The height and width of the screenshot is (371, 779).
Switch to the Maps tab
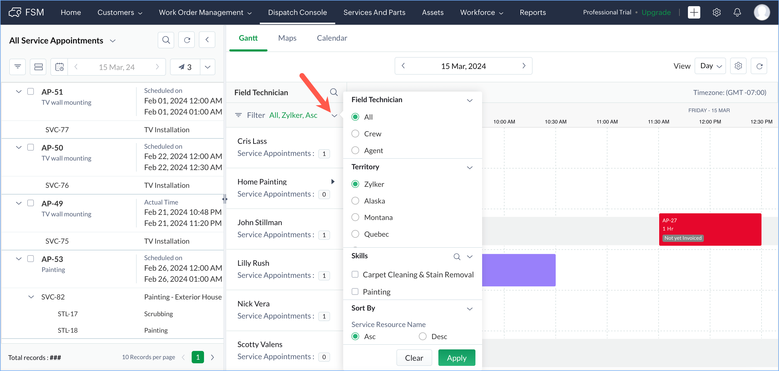pos(287,38)
